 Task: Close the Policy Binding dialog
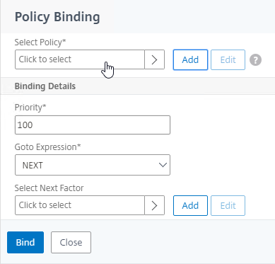point(71,242)
